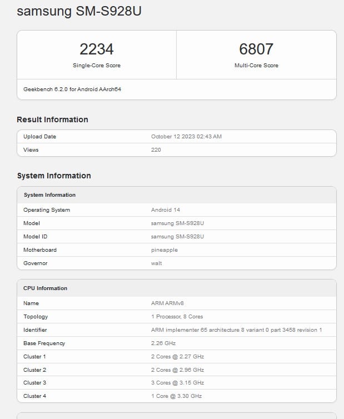Click the single-core score 2234
This screenshot has height=419, width=344.
pyautogui.click(x=97, y=49)
